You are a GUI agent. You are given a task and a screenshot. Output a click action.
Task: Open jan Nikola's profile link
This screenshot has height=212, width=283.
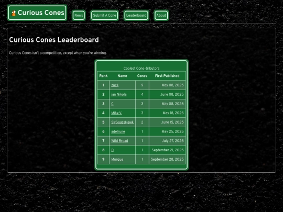[x=119, y=94]
